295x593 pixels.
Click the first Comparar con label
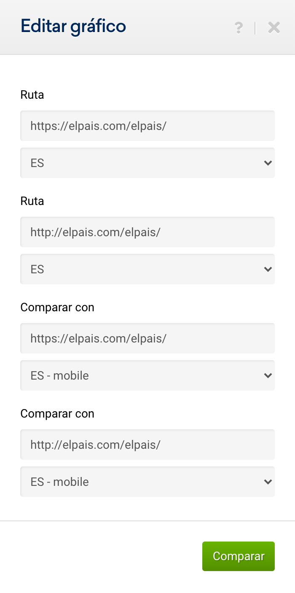[57, 307]
